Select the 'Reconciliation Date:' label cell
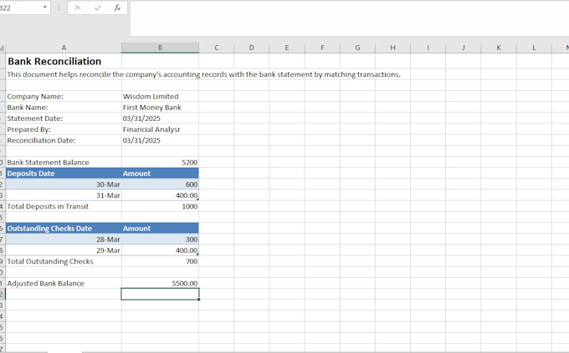Screen dimensions: 569x353 click(x=64, y=140)
